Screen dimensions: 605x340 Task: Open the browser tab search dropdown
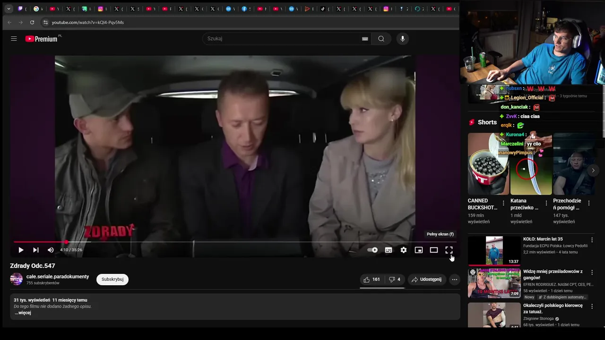pyautogui.click(x=9, y=8)
